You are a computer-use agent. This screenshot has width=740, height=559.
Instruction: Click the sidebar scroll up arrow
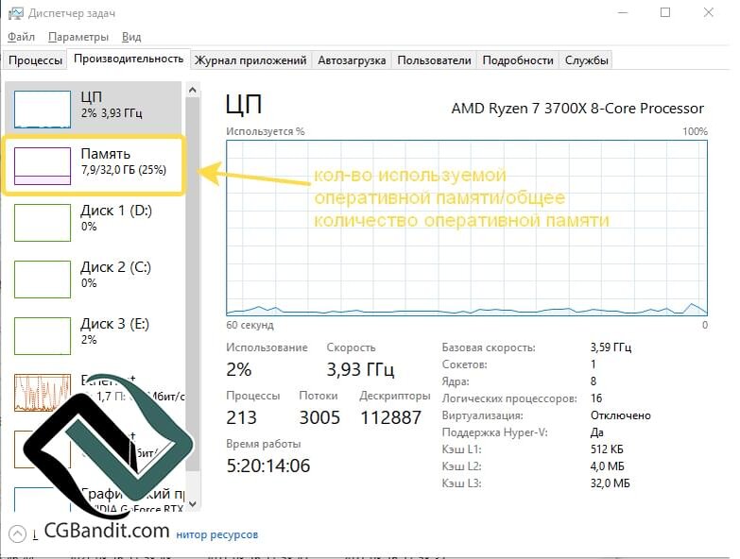tap(192, 90)
